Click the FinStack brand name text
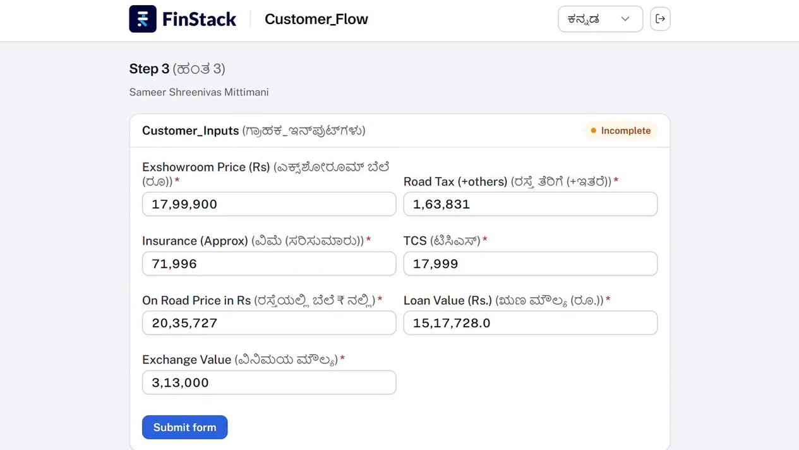The height and width of the screenshot is (450, 799). (x=199, y=19)
